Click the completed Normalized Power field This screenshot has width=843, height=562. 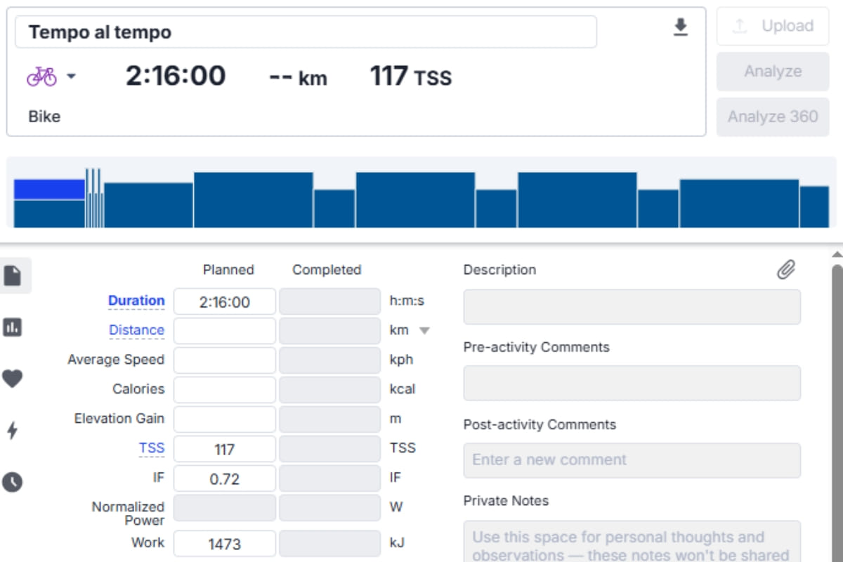pyautogui.click(x=330, y=508)
